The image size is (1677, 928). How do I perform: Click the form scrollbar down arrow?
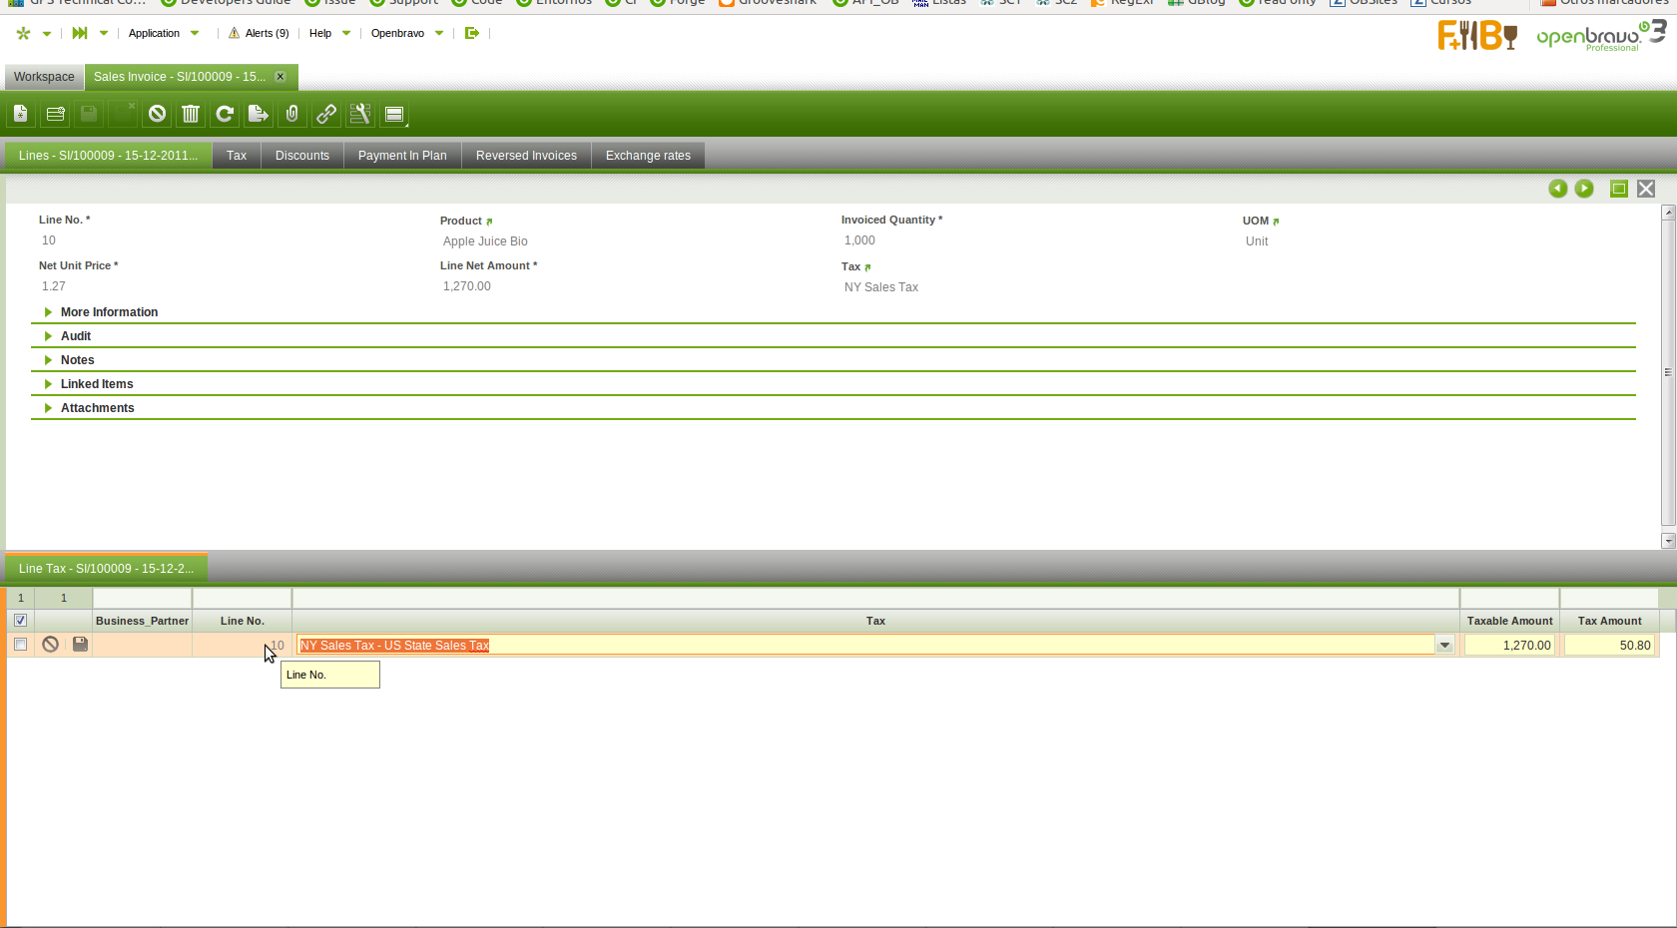(x=1668, y=541)
